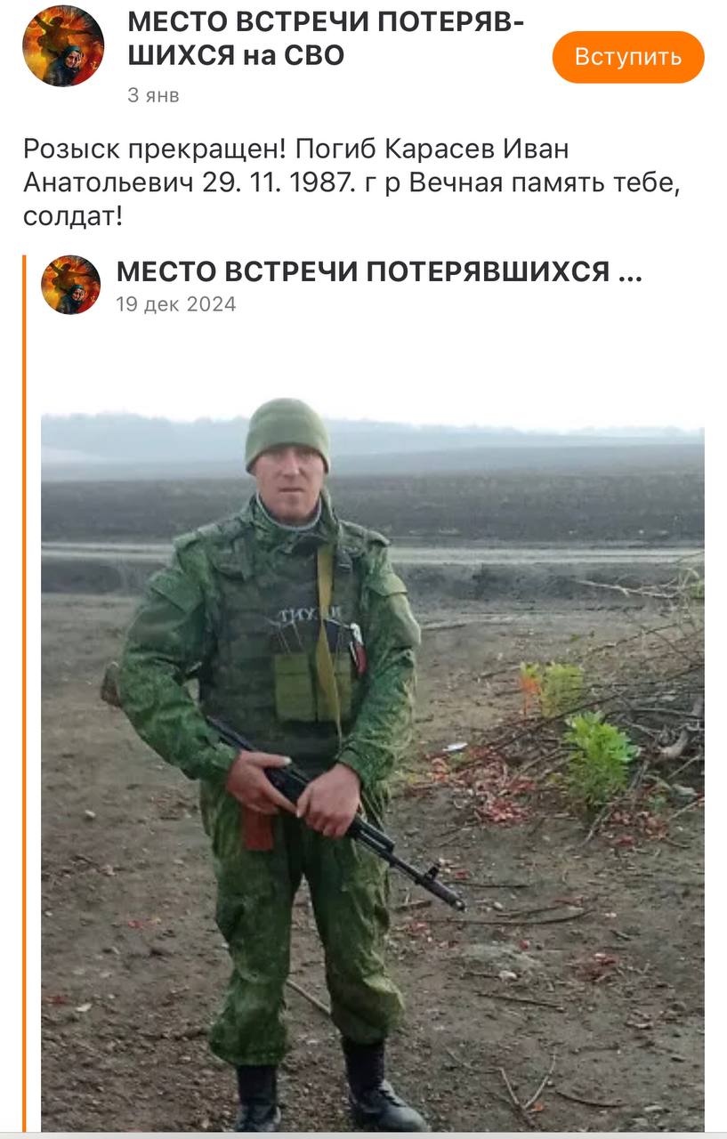Screen dimensions: 727x1139
Task: Open the group title МЕСТО ВСТРЕЧИ ПОТЕРЯВШИХСЯ на СВО
Action: pyautogui.click(x=326, y=38)
